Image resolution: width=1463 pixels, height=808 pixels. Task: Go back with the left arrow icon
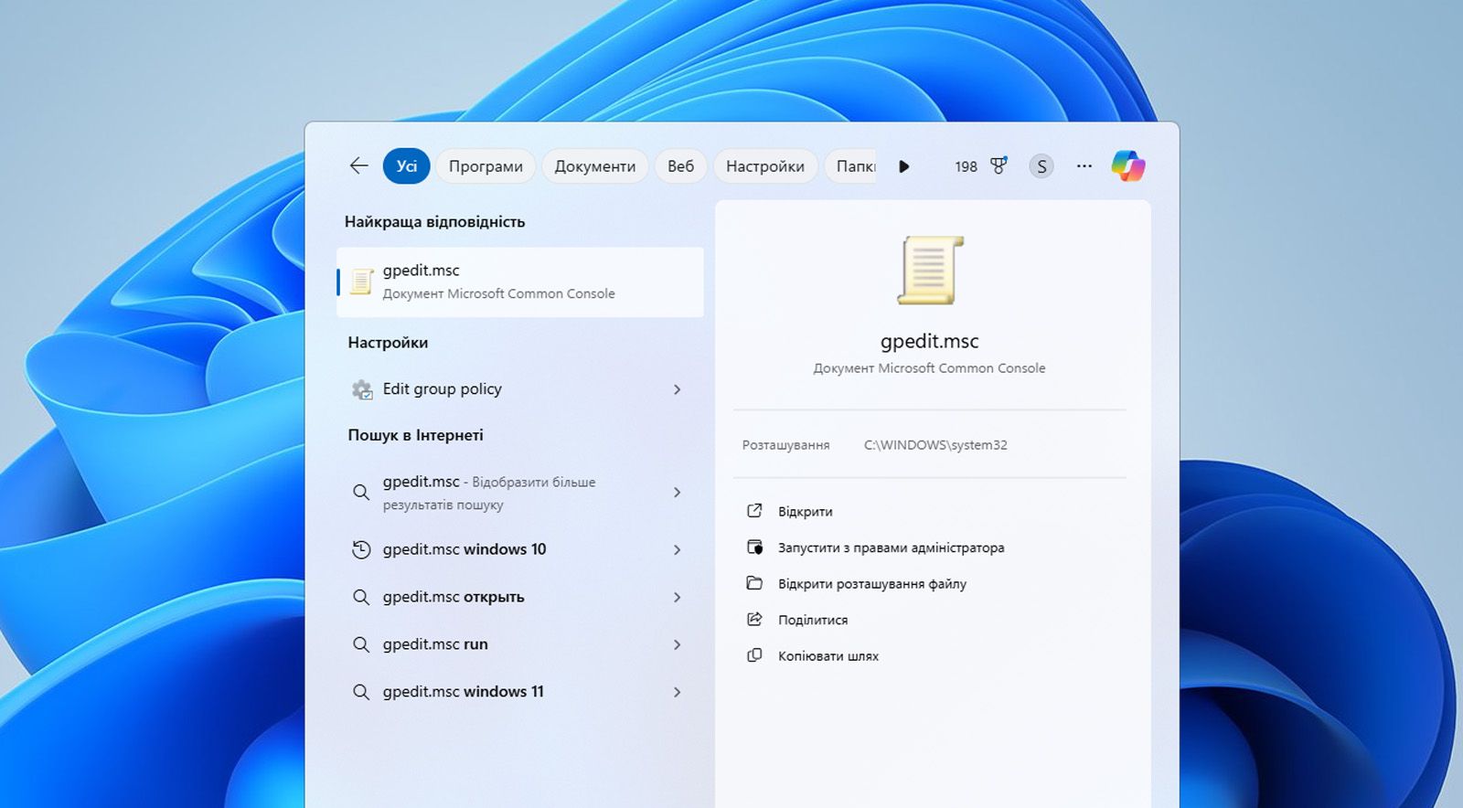click(358, 165)
